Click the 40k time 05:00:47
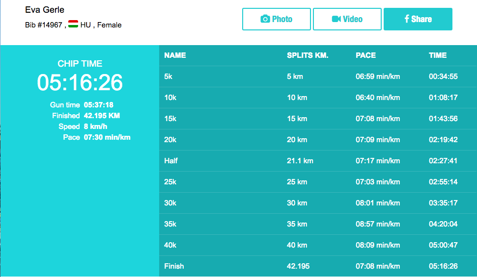 (443, 245)
